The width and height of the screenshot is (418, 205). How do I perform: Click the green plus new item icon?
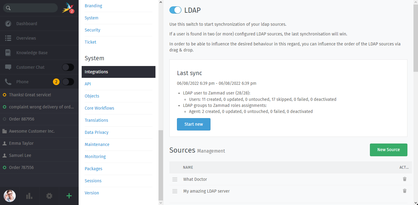coord(69,196)
